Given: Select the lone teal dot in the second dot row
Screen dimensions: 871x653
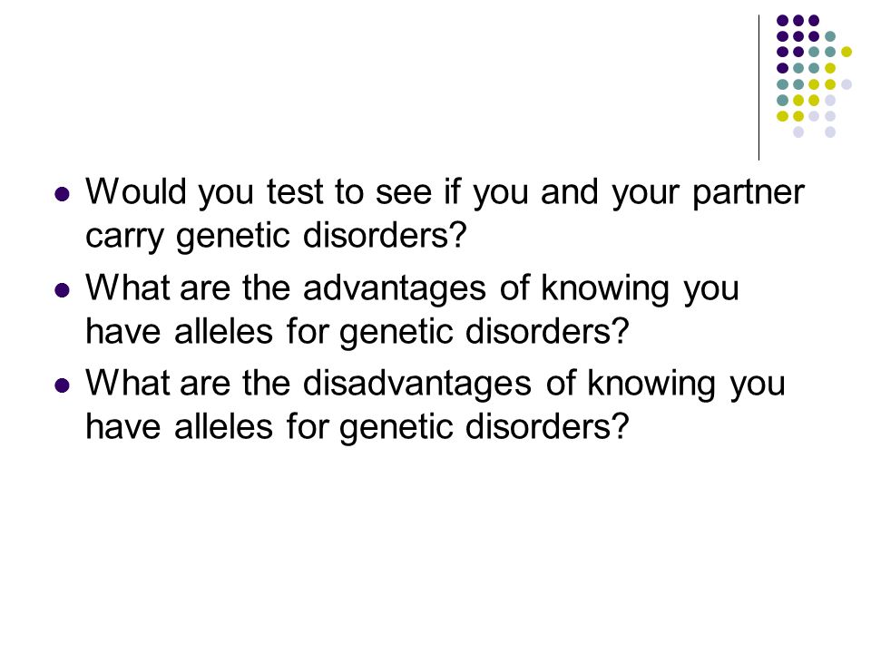Looking at the screenshot, I should pyautogui.click(x=830, y=36).
